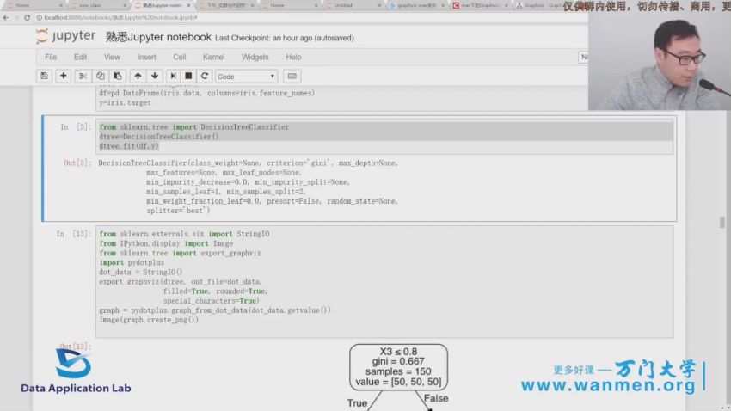This screenshot has height=411, width=731.
Task: Click the y=iris.target code line
Action: pyautogui.click(x=125, y=102)
